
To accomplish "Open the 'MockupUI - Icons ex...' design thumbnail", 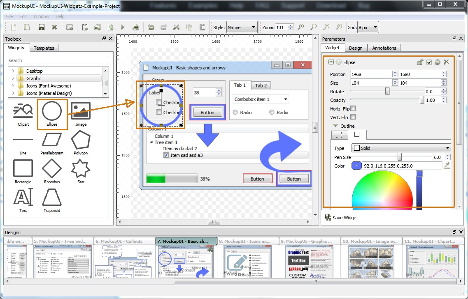I will click(248, 258).
